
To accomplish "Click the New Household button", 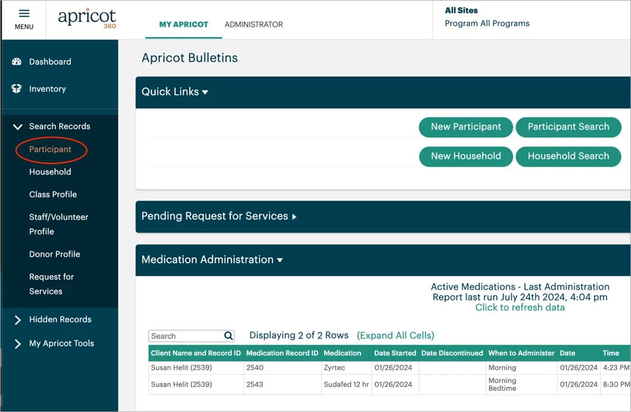I will [x=466, y=157].
